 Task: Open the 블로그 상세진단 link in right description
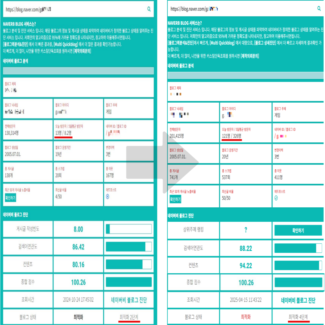coord(265,43)
